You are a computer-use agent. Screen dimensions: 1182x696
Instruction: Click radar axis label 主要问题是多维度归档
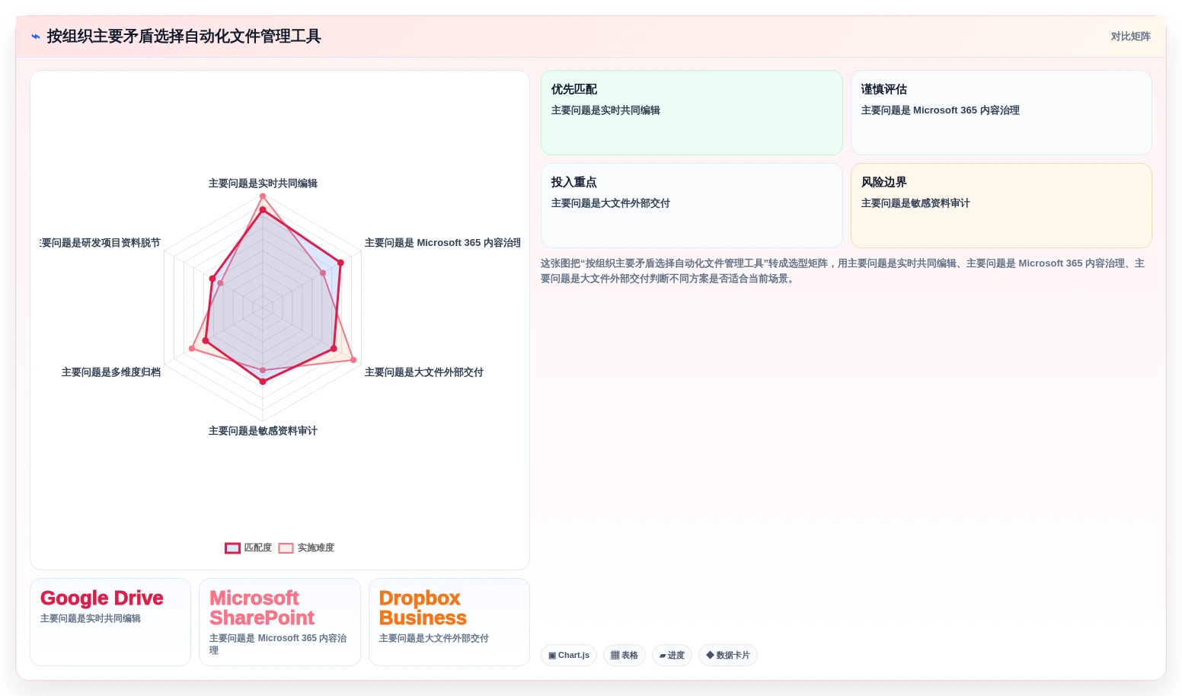[x=111, y=372]
